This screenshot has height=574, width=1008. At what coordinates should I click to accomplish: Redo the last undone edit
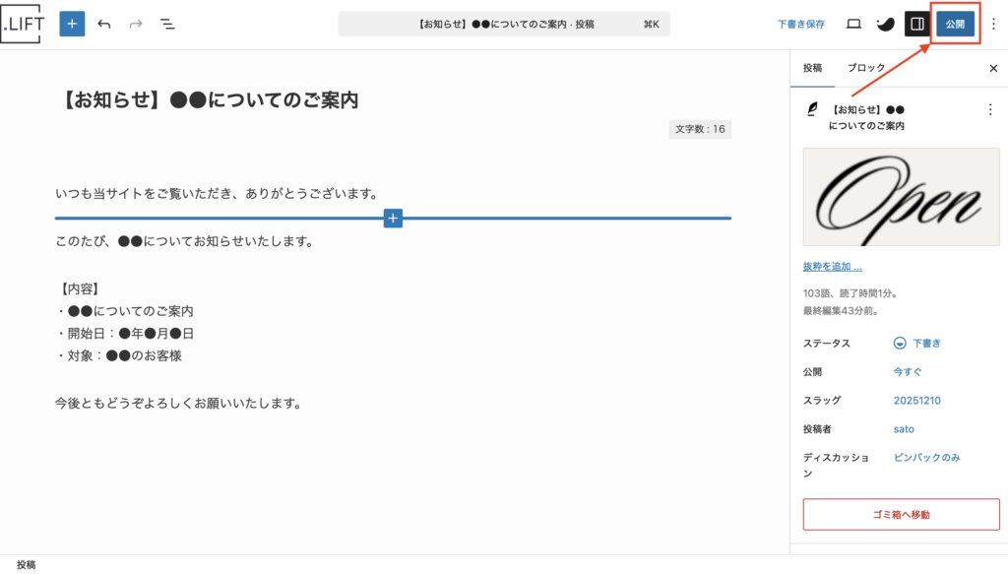click(x=136, y=24)
